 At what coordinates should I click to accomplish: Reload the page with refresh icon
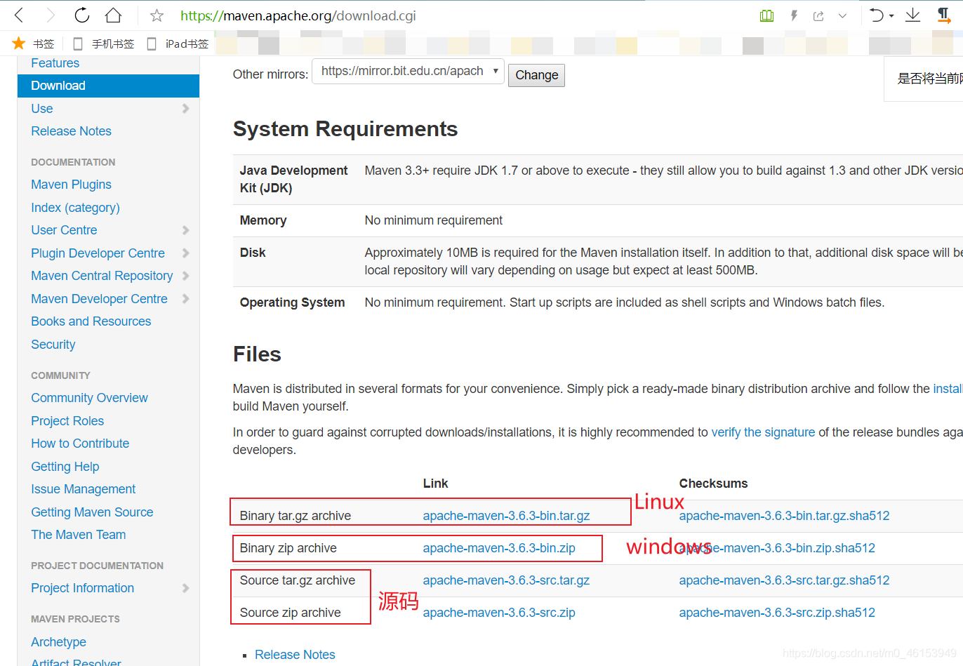[x=81, y=15]
